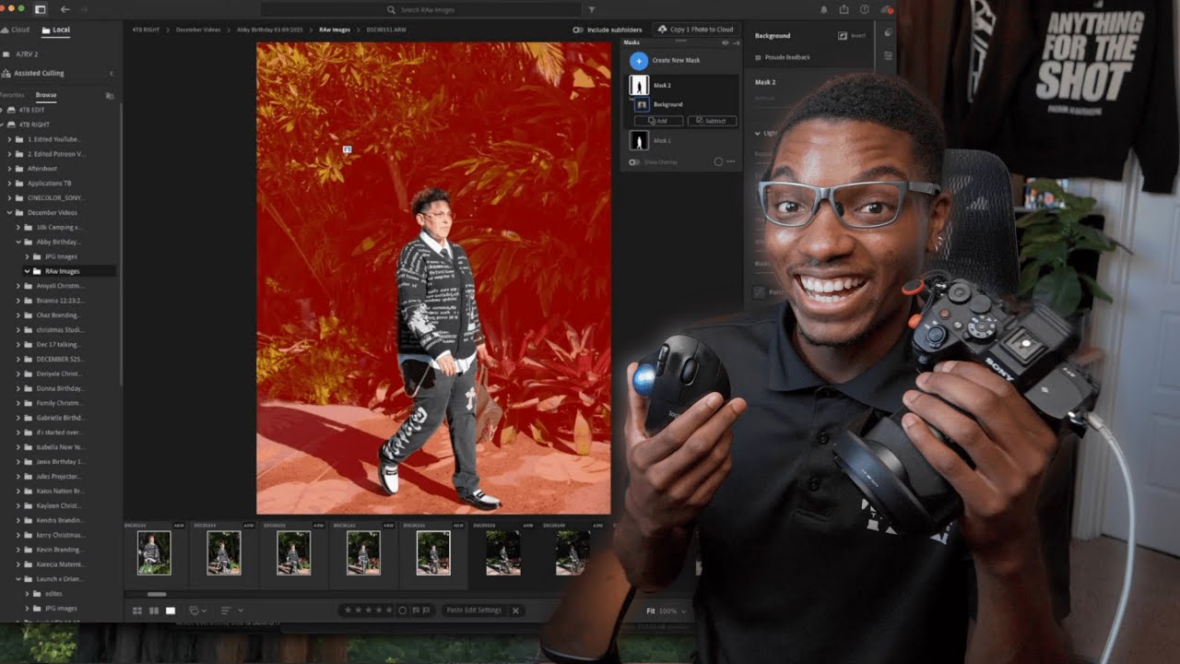Image resolution: width=1180 pixels, height=664 pixels.
Task: Click the Subtract from mask button
Action: (712, 121)
